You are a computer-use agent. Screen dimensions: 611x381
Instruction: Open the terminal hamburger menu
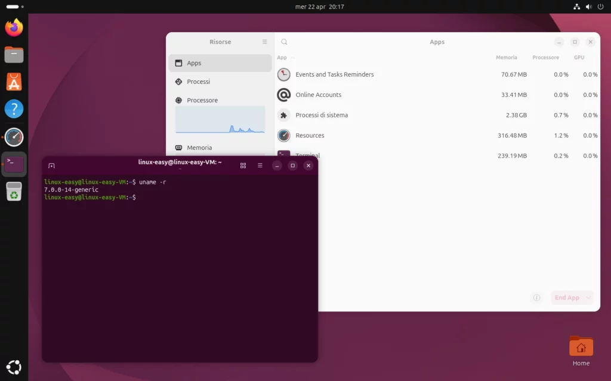tap(260, 165)
